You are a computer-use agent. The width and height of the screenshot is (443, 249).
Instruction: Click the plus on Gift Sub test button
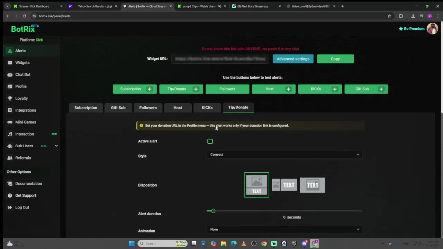pos(381,89)
